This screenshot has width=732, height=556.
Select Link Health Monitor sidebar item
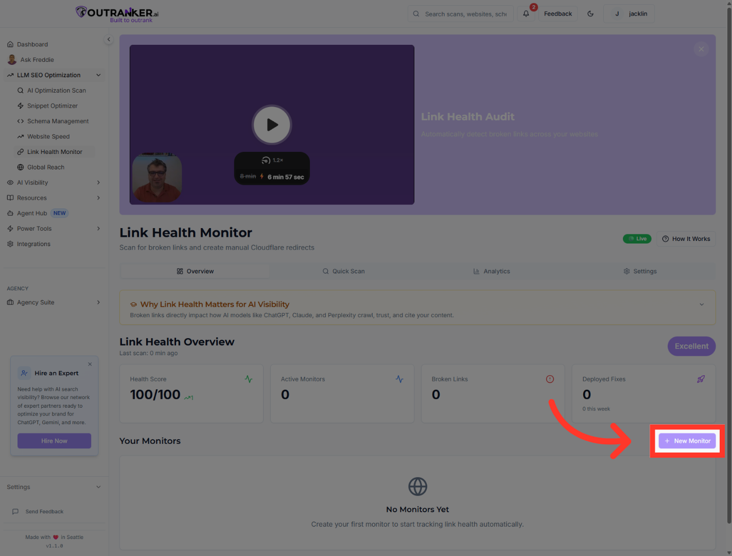(x=55, y=152)
